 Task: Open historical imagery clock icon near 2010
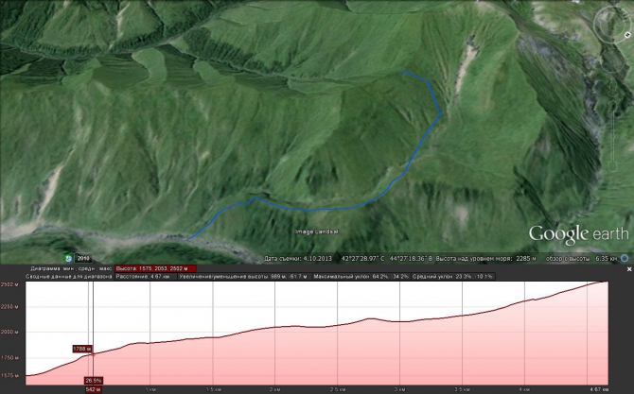click(x=68, y=257)
